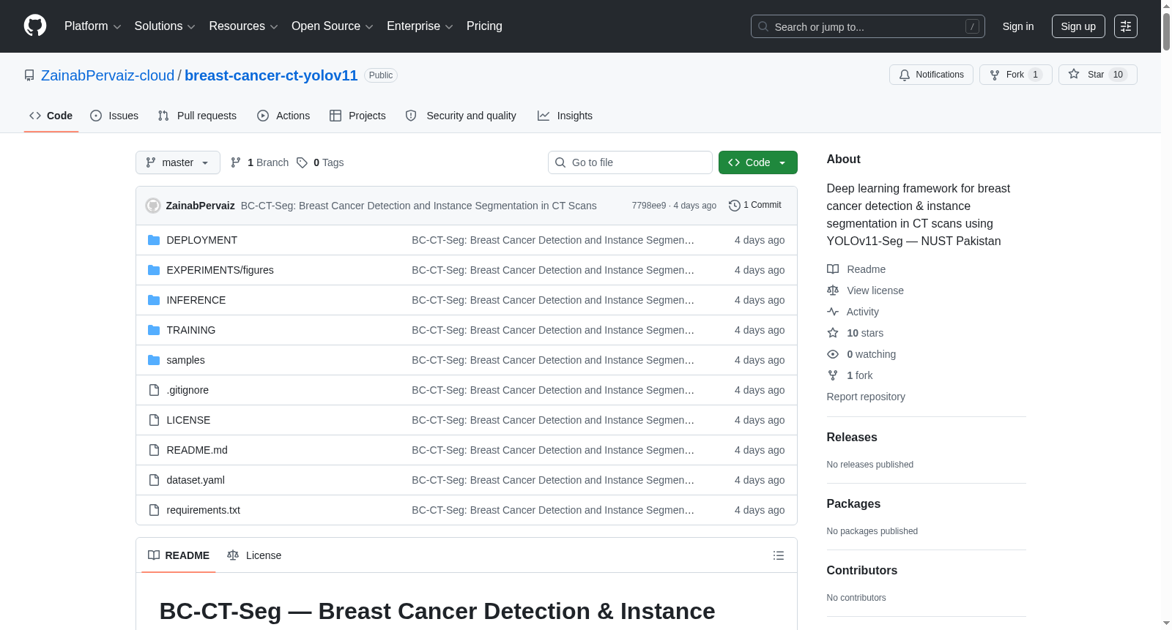The height and width of the screenshot is (630, 1172).
Task: Switch to the Issues tab
Action: (x=114, y=116)
